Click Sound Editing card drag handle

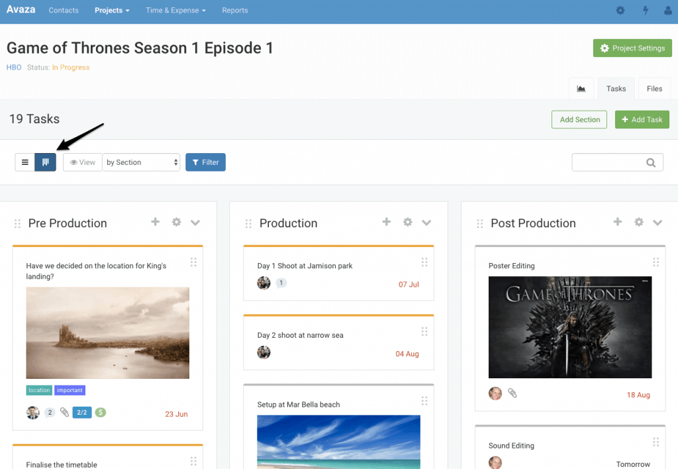[656, 442]
